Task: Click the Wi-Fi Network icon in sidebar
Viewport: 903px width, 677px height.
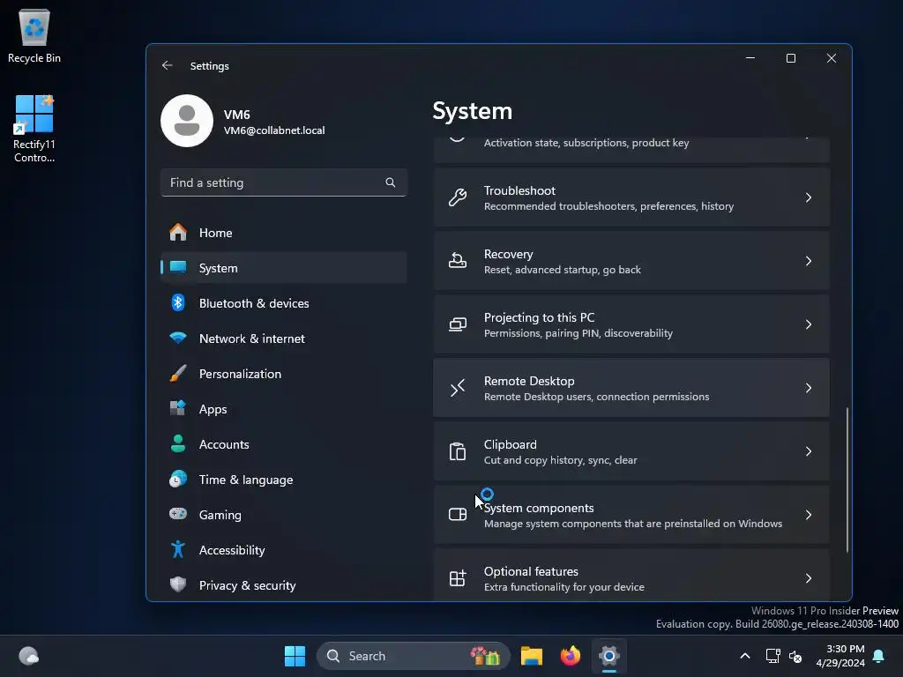Action: pyautogui.click(x=178, y=338)
